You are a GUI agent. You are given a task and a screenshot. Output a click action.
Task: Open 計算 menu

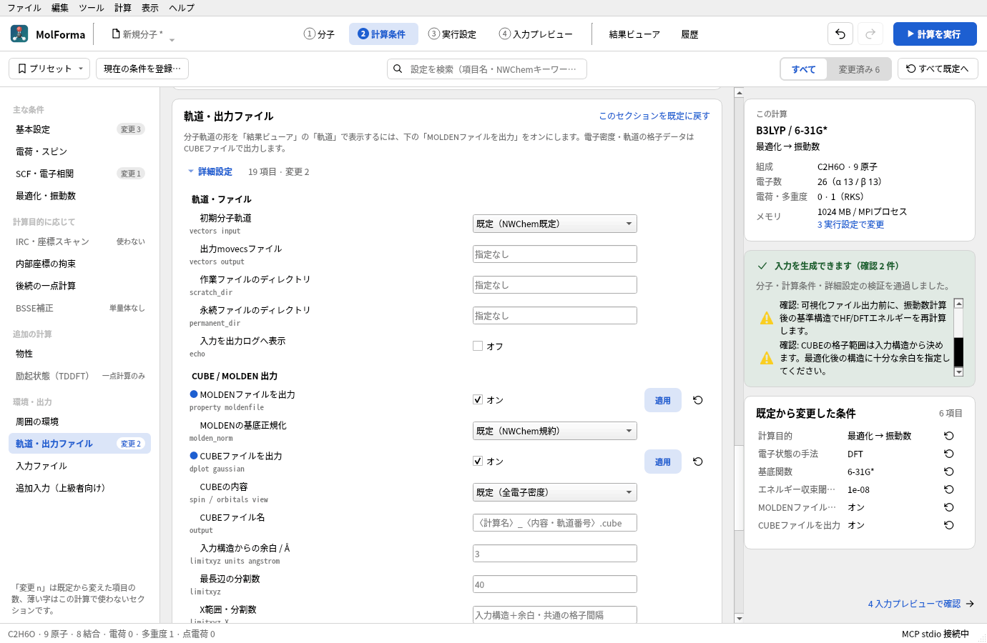(x=123, y=8)
